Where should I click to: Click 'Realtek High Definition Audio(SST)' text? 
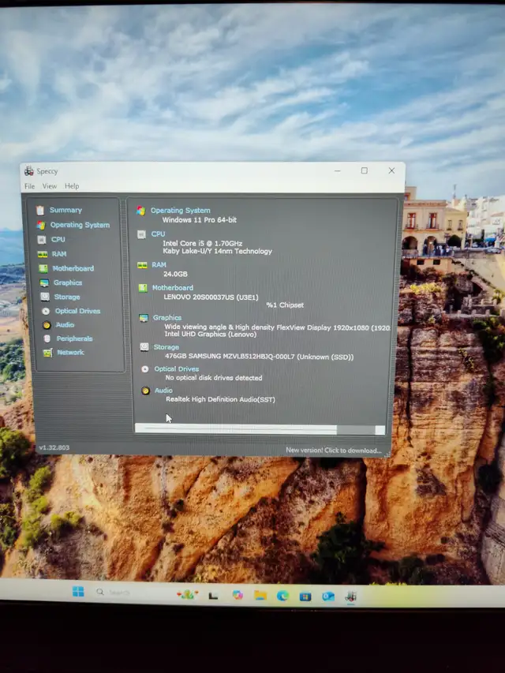click(220, 399)
